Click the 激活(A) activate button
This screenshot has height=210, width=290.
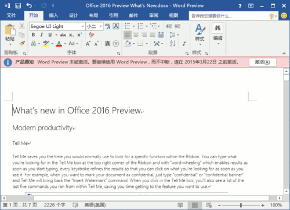[263, 62]
